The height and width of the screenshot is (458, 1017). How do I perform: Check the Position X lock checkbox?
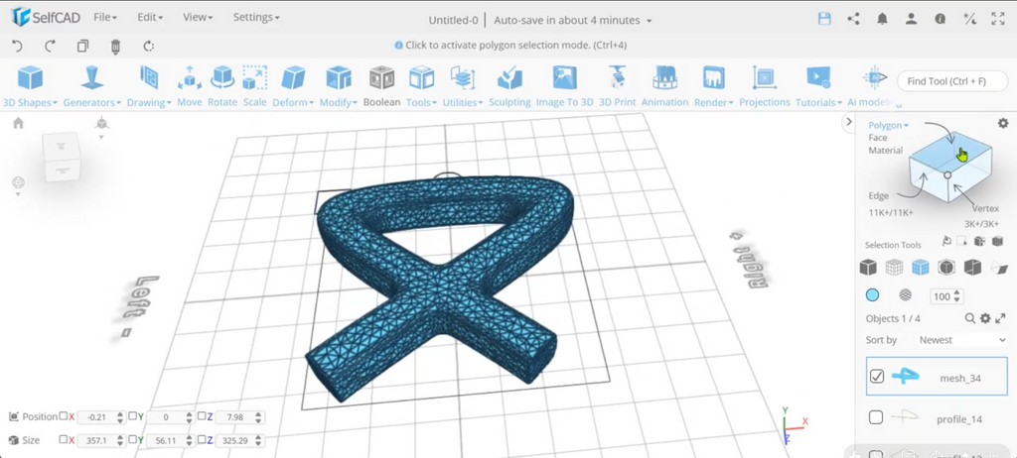pyautogui.click(x=63, y=416)
